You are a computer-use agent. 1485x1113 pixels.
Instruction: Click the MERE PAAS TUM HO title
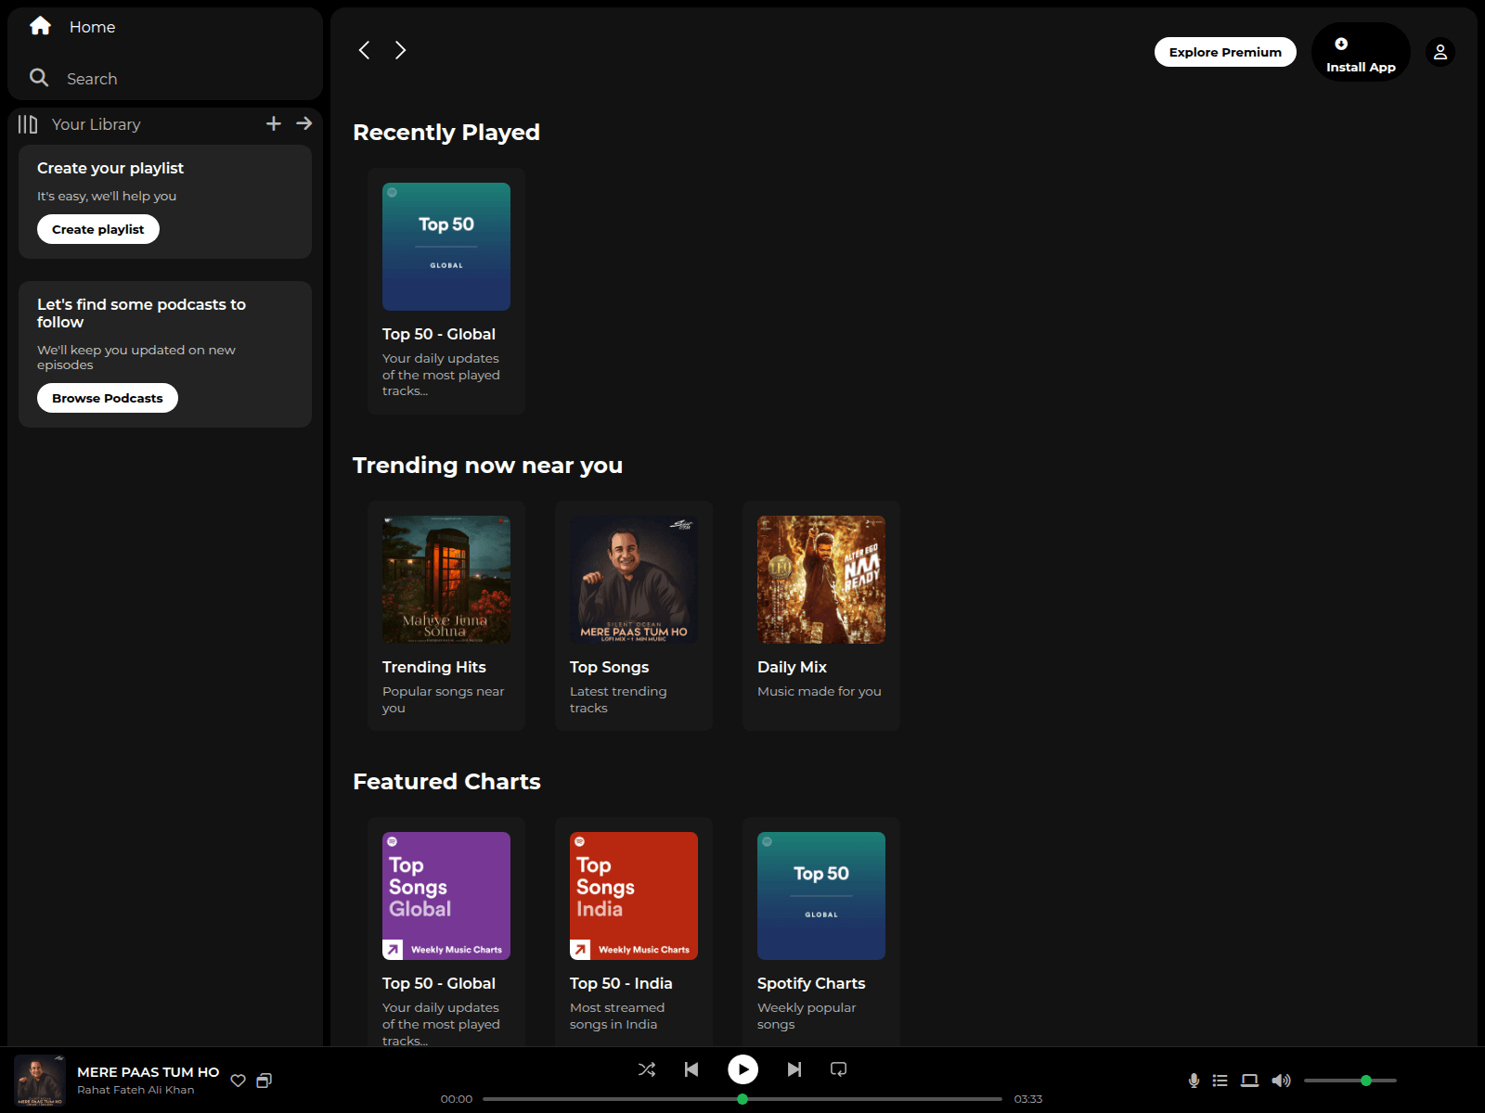(x=148, y=1072)
